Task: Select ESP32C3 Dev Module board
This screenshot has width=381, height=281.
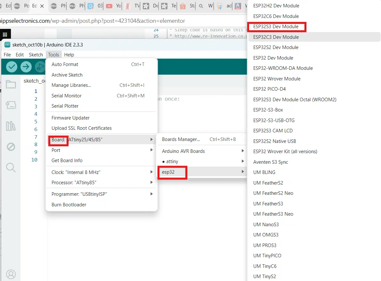Action: 314,37
